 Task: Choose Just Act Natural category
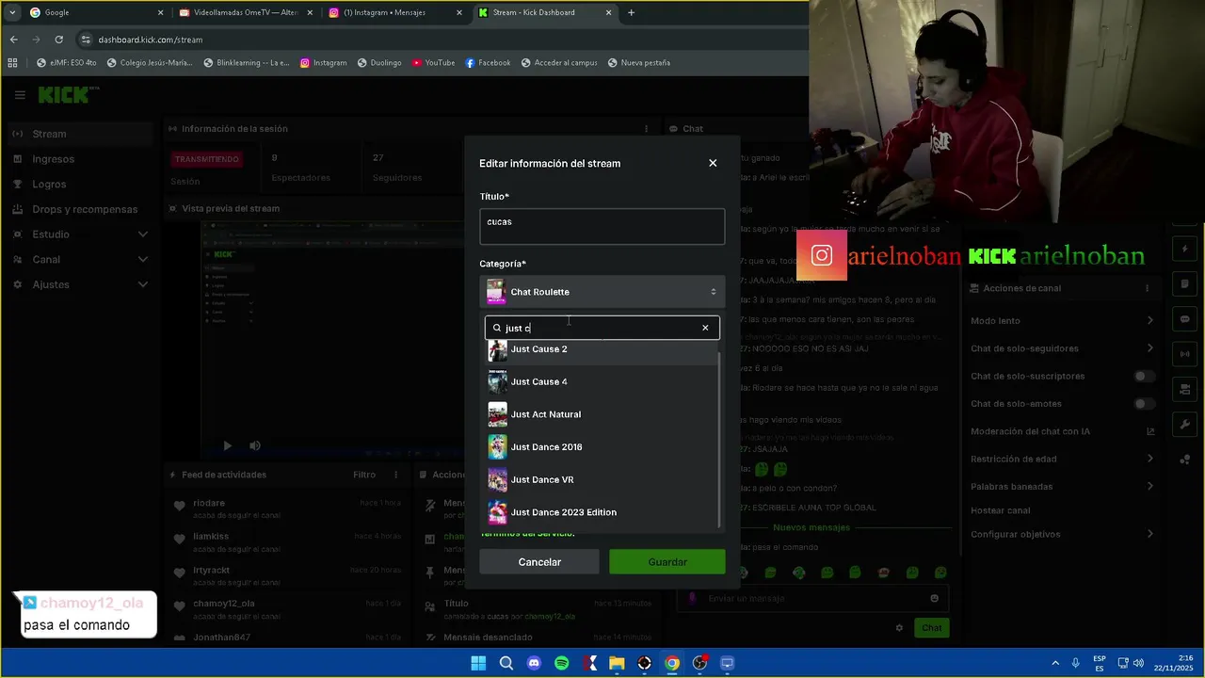602,414
